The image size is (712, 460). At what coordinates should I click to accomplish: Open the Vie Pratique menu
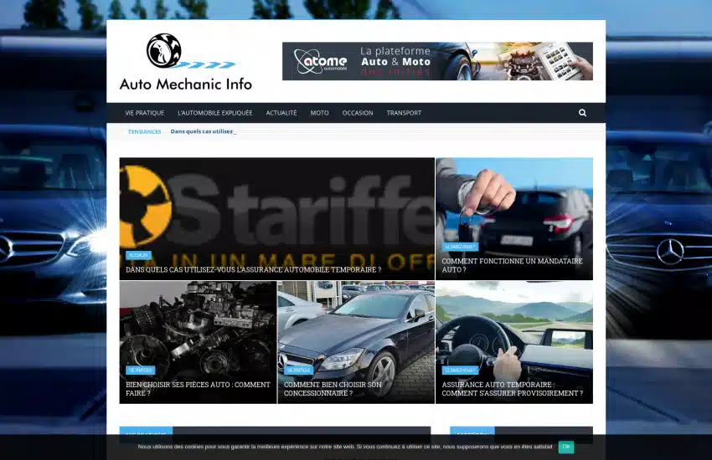pos(144,113)
